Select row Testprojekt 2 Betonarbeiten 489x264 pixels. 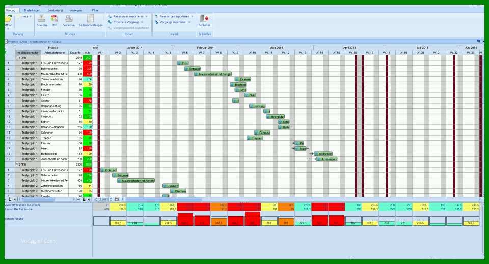pyautogui.click(x=48, y=175)
